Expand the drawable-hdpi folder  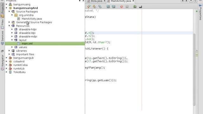pyautogui.click(x=12, y=29)
